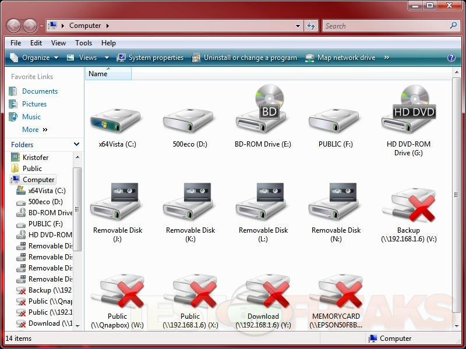Image resolution: width=466 pixels, height=349 pixels.
Task: Select the MEMORYCARD network drive icon
Action: click(x=336, y=292)
